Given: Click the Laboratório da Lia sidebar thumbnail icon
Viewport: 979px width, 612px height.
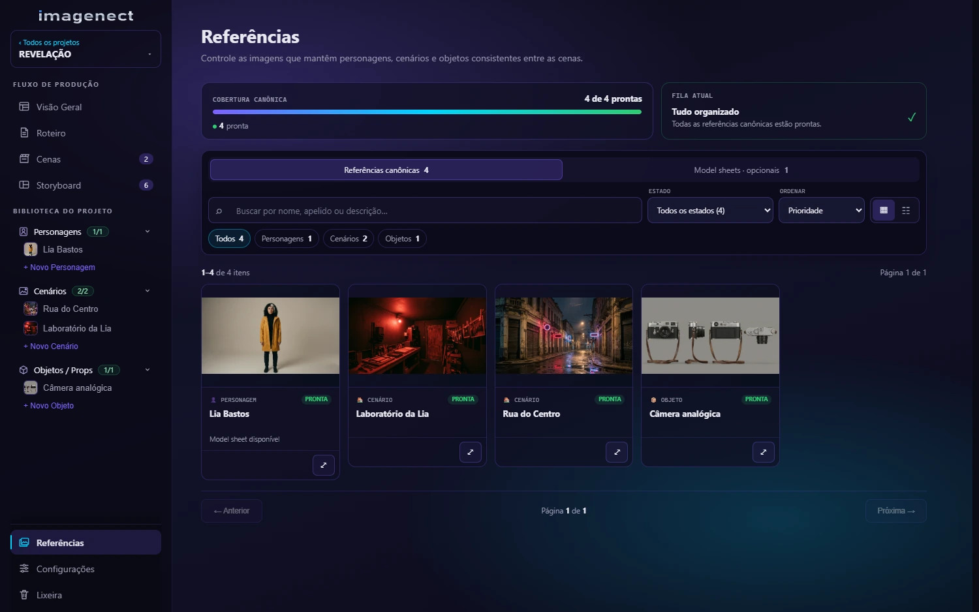Looking at the screenshot, I should pyautogui.click(x=31, y=328).
